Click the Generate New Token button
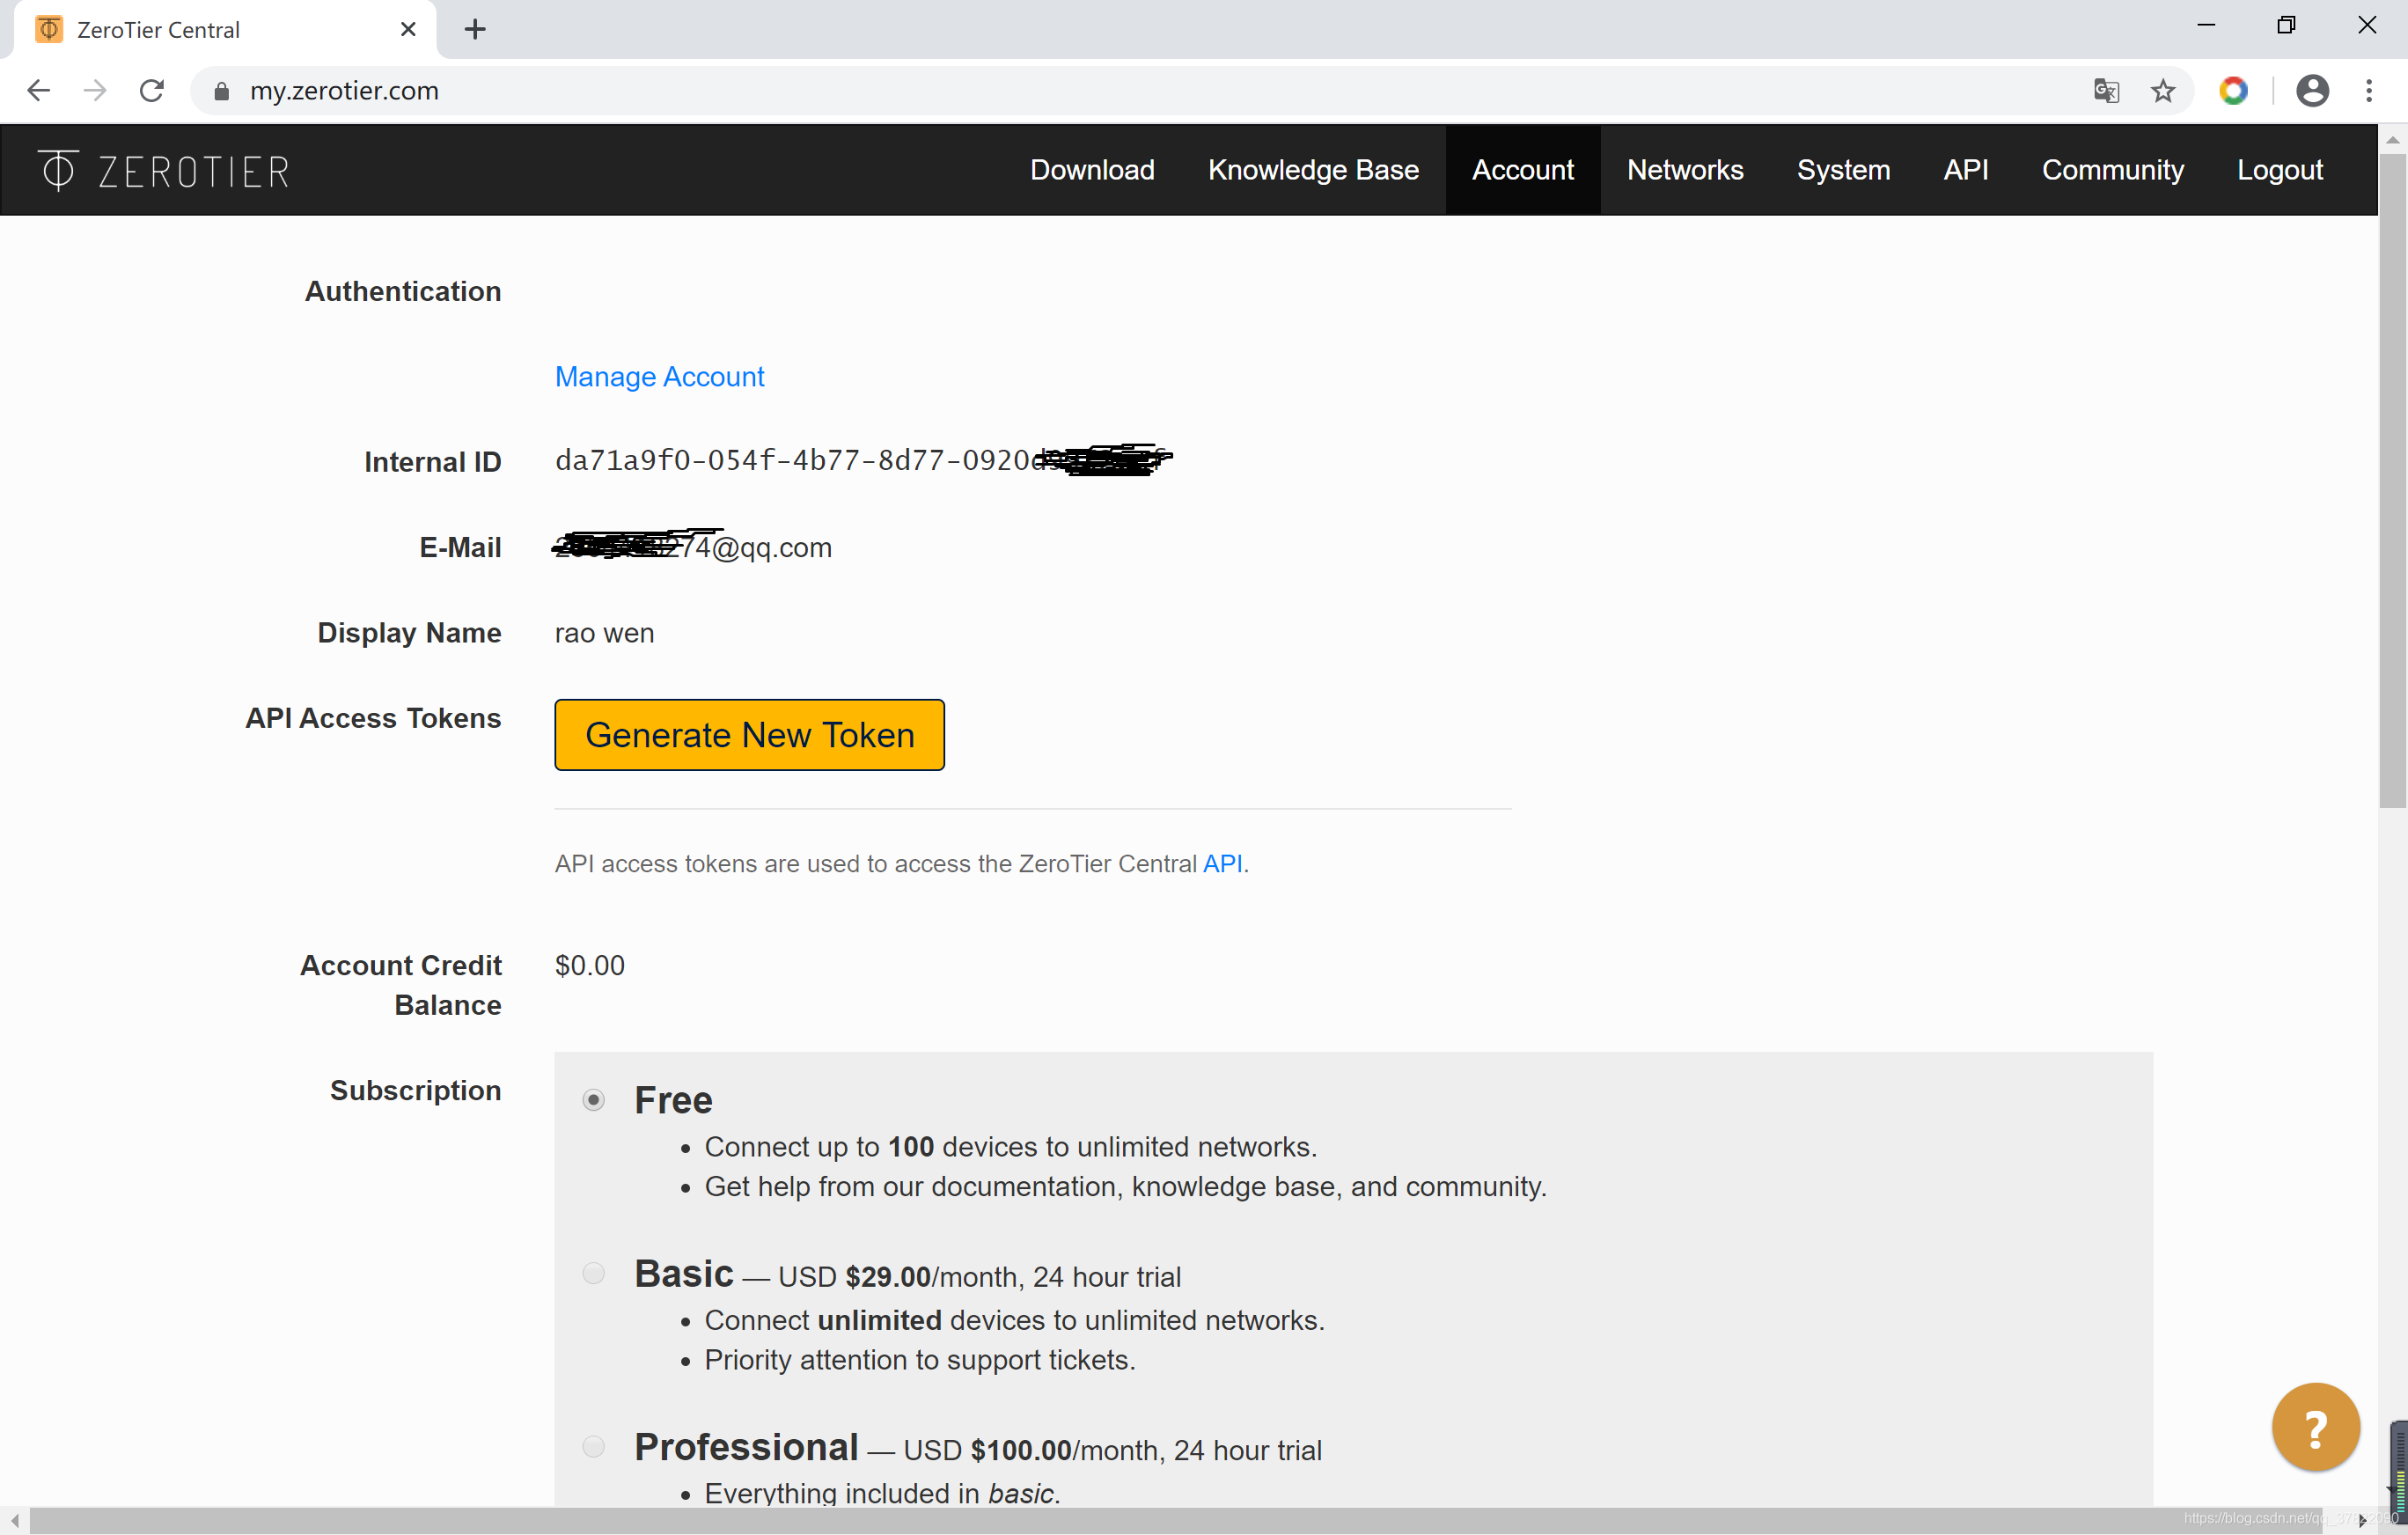The image size is (2408, 1535). pos(749,735)
